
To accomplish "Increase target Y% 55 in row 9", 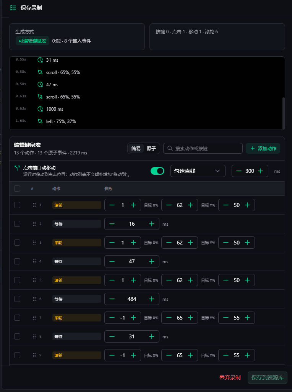I will point(247,355).
